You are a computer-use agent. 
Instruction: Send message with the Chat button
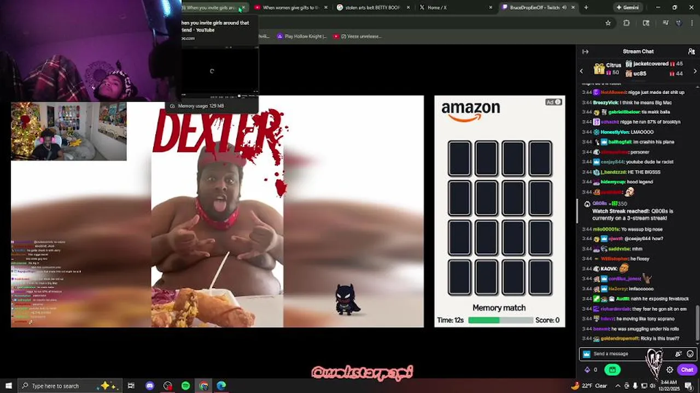pyautogui.click(x=687, y=370)
